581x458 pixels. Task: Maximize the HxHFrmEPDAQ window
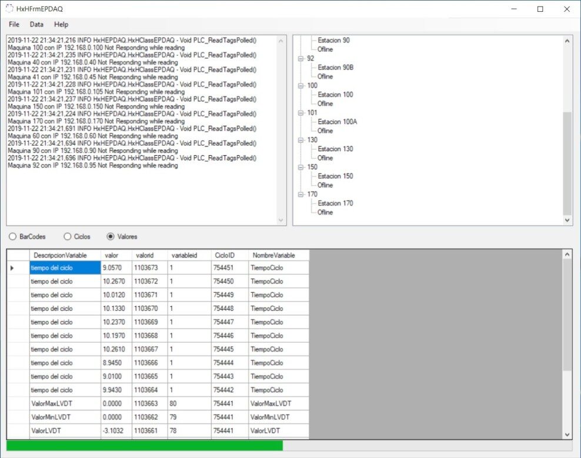click(540, 9)
